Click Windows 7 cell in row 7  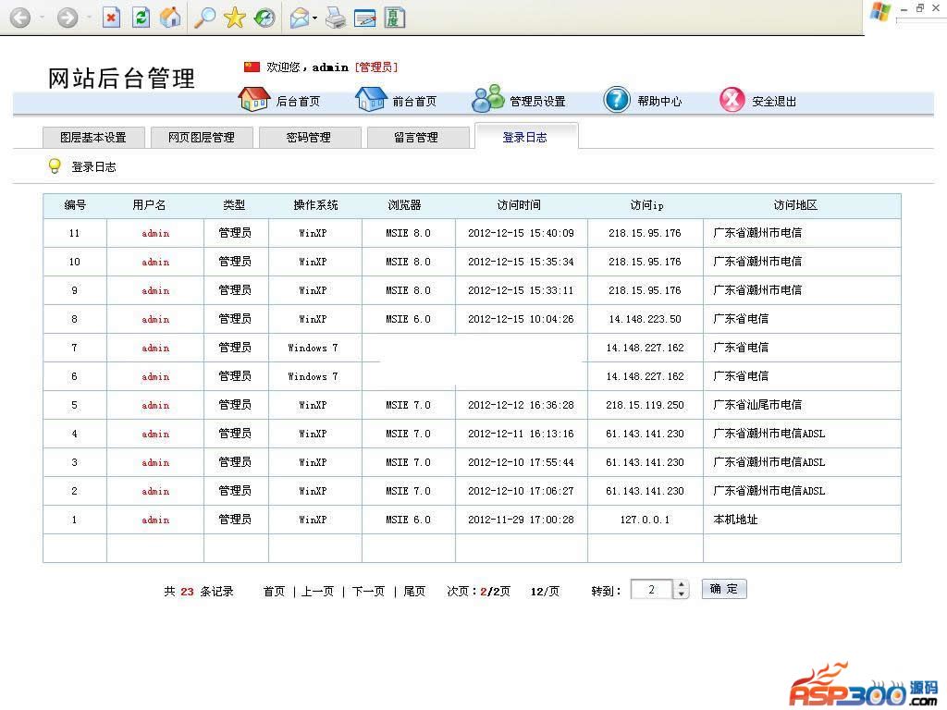(x=313, y=348)
